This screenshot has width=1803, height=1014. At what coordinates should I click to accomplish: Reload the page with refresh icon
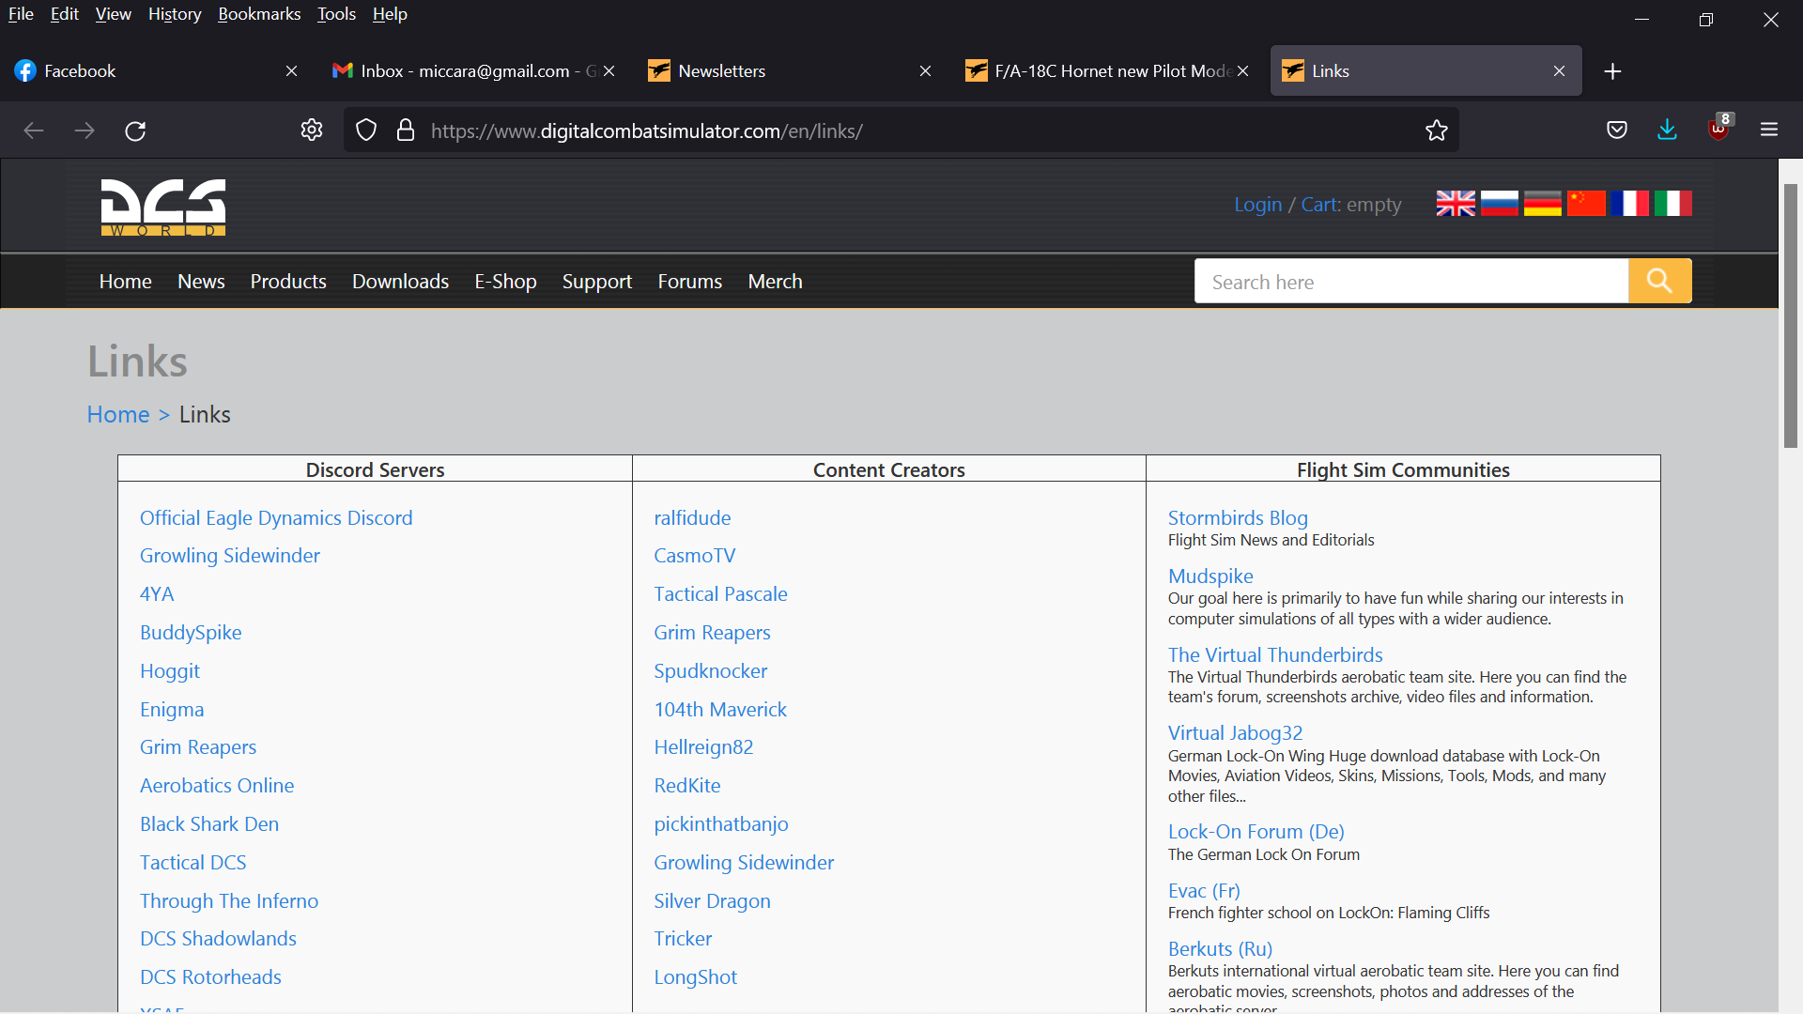point(135,131)
